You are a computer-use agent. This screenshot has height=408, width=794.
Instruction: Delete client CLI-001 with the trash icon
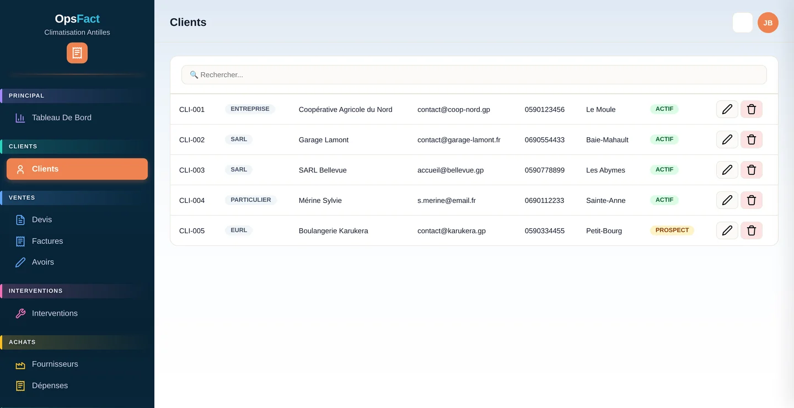tap(752, 109)
